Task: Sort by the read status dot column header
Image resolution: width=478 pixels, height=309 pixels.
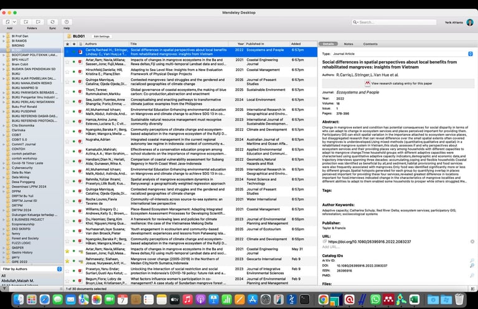Action: [74, 44]
